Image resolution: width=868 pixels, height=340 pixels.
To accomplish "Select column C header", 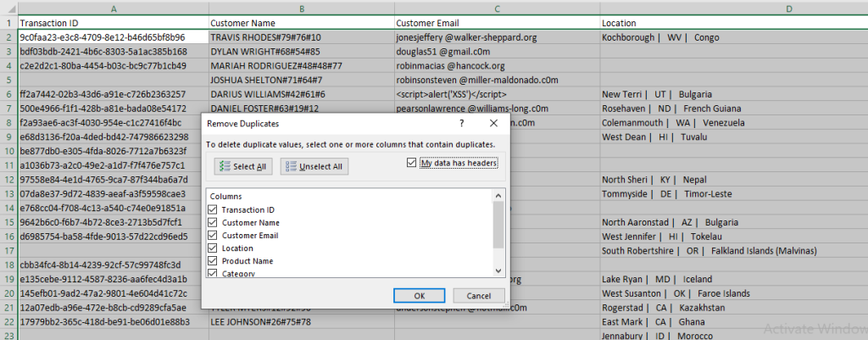I will coord(497,8).
